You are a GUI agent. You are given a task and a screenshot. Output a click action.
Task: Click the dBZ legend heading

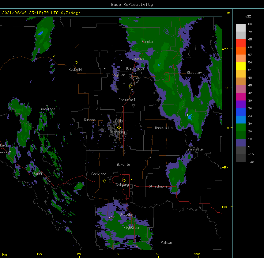248,17
